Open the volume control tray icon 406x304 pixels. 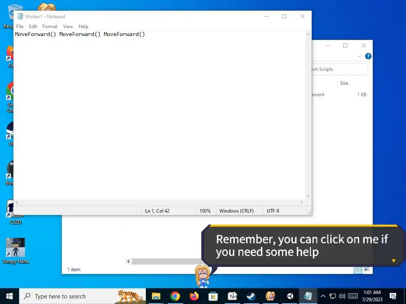click(x=342, y=296)
